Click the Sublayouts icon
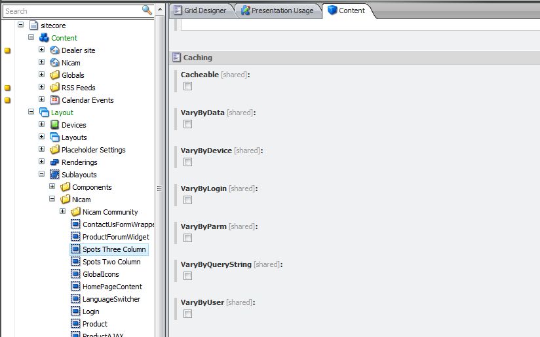Screen dimensions: 540x337 54,174
